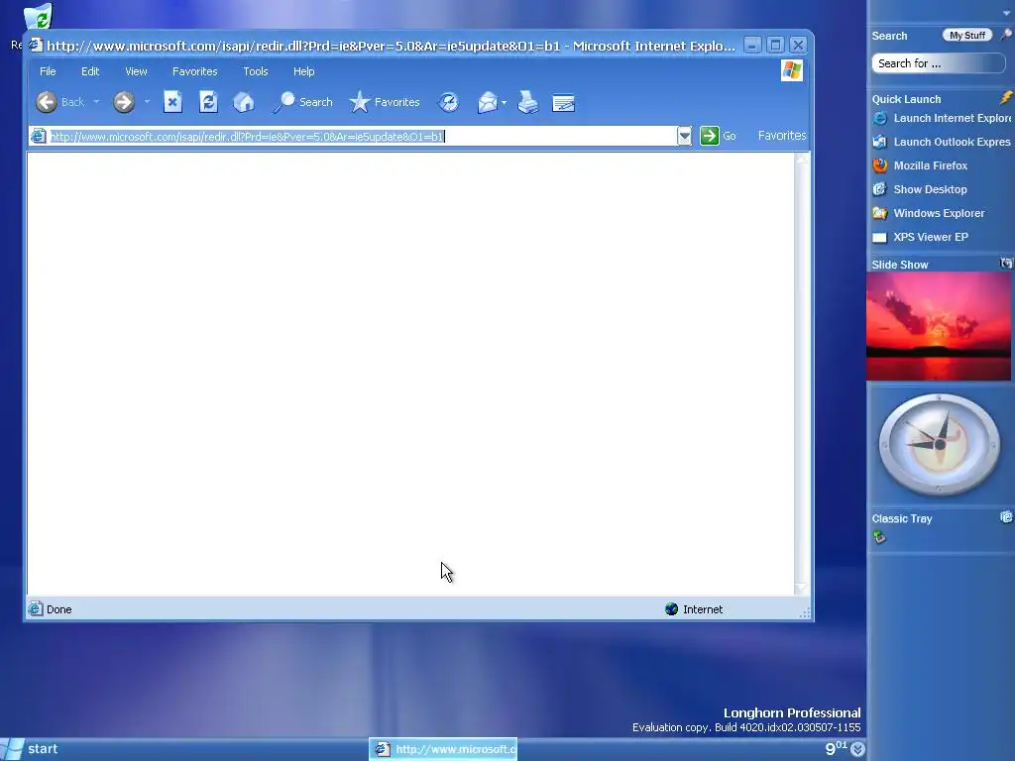Click the Done status text
Image resolution: width=1015 pixels, height=761 pixels.
point(58,609)
